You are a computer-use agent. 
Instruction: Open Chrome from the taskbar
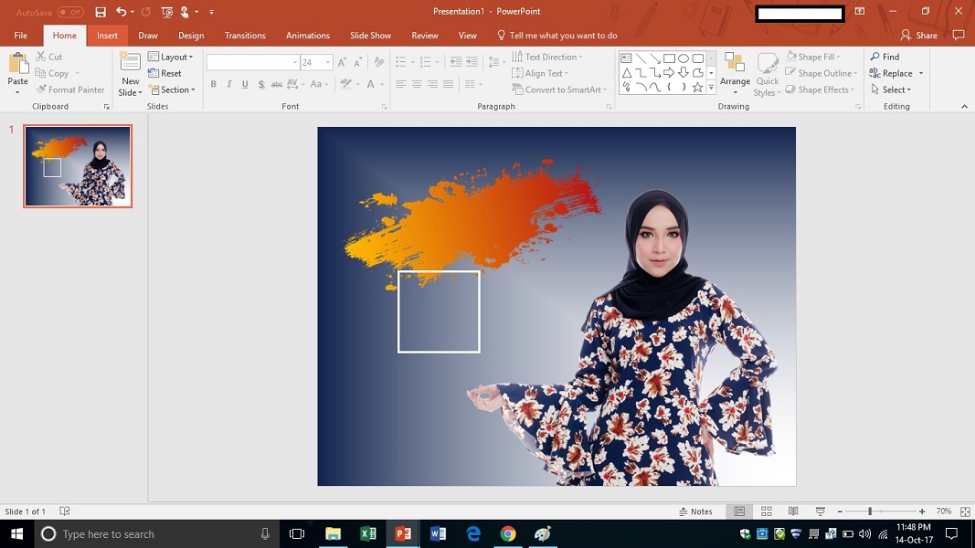pyautogui.click(x=508, y=533)
